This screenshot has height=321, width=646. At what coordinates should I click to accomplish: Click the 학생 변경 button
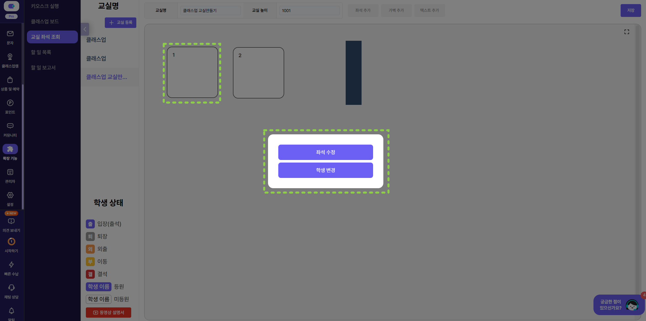pos(325,170)
